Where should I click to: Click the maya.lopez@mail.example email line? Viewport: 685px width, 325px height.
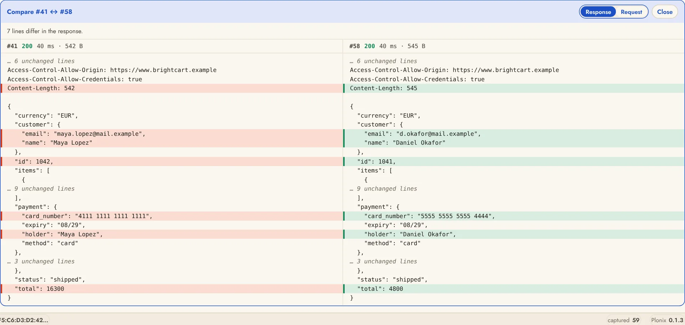[x=172, y=134]
